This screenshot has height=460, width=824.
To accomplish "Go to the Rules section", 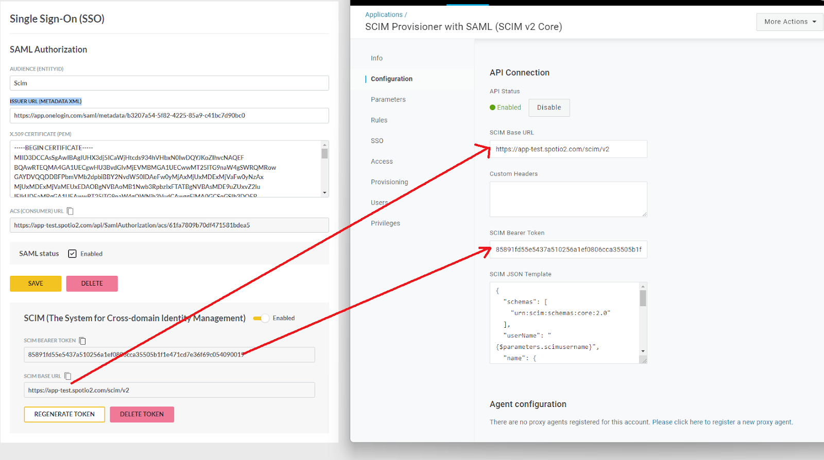I will coord(379,120).
